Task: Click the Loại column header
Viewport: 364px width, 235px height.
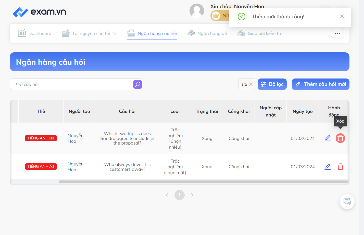Action: (x=175, y=111)
